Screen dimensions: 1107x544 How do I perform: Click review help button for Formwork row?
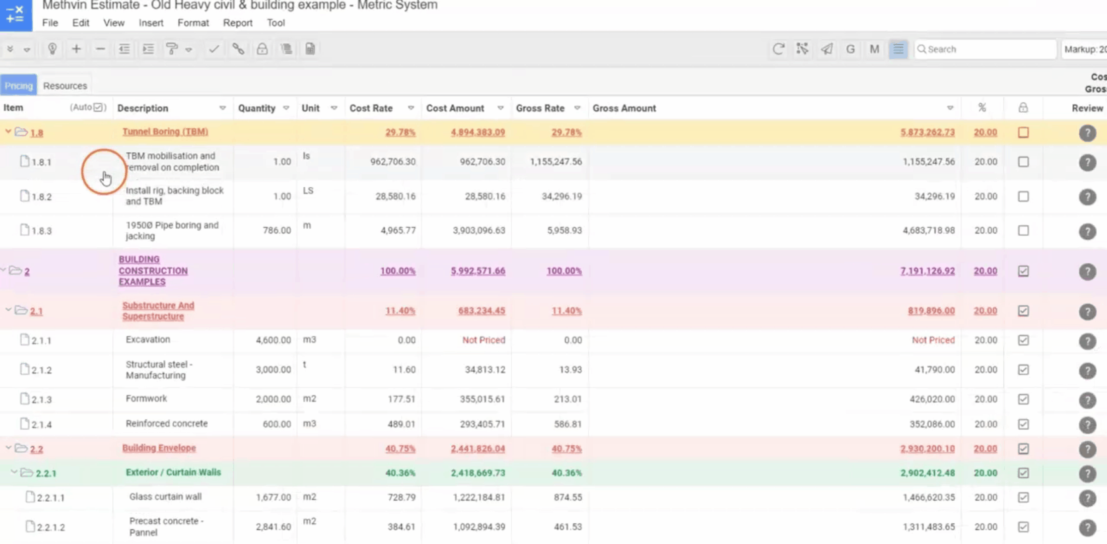(x=1087, y=400)
